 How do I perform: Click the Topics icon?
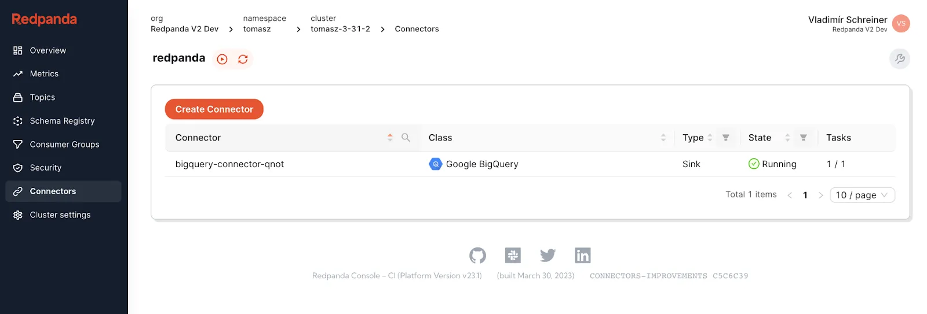(18, 97)
